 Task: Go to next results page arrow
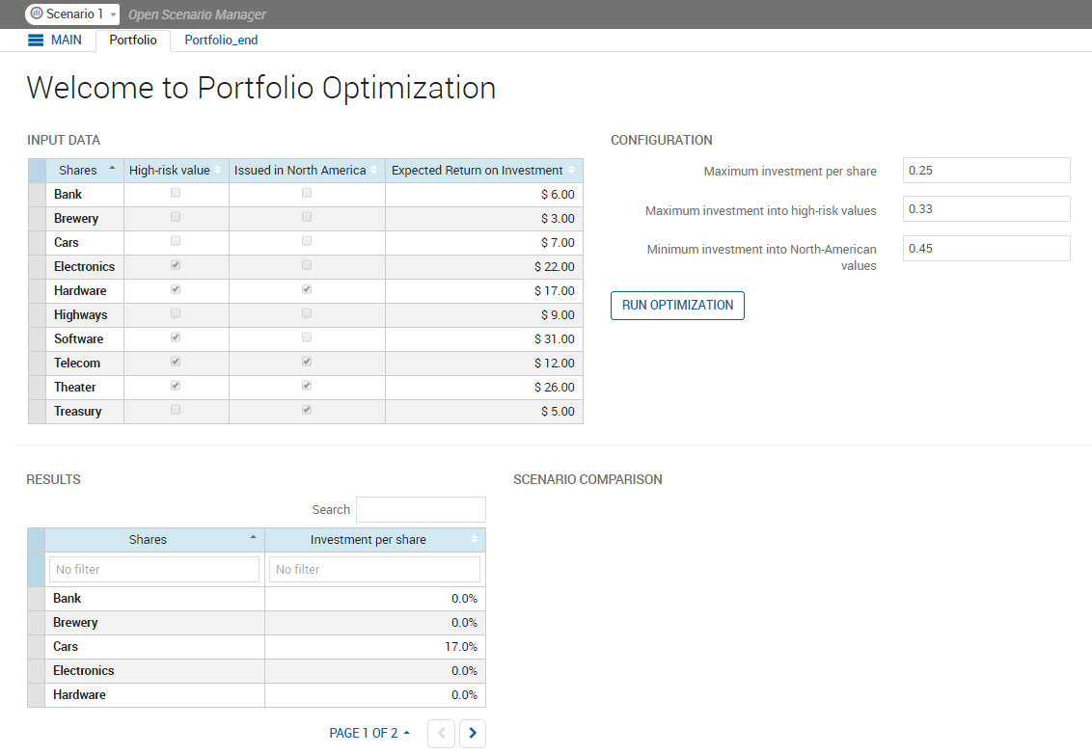[472, 734]
